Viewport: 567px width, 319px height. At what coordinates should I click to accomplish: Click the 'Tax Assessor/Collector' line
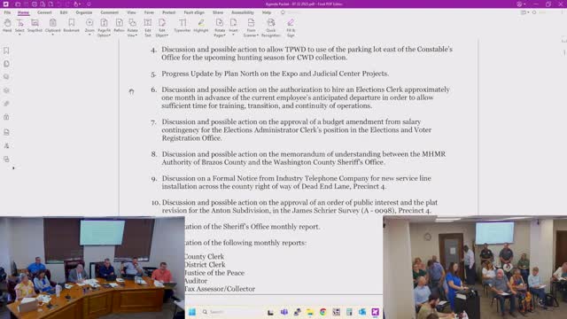coord(220,289)
